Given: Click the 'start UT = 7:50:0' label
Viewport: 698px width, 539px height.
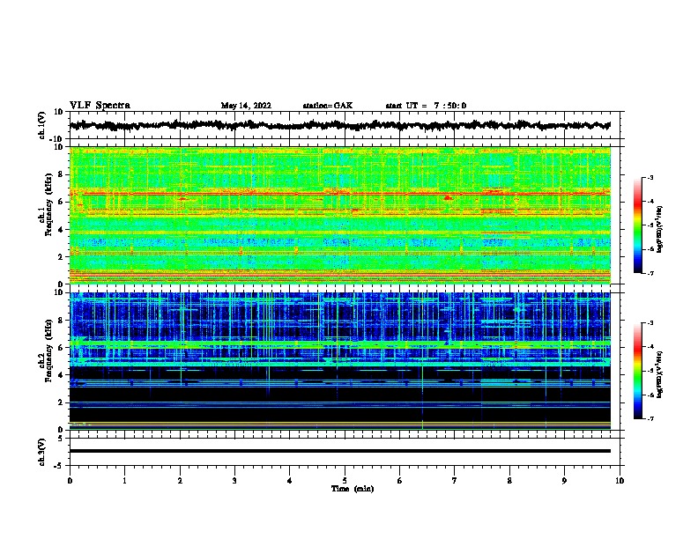Looking at the screenshot, I should click(426, 106).
